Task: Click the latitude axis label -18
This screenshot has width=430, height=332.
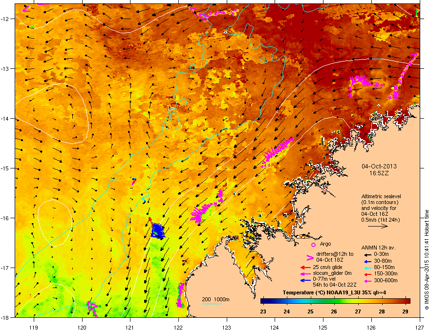Action: tap(5, 317)
